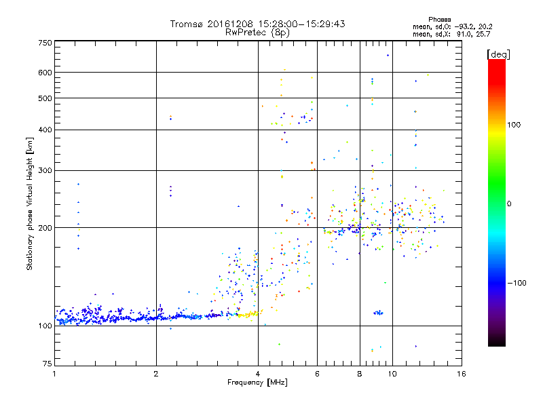This screenshot has height=407, width=543.
Task: Click the y-axis tick label '75'
Action: click(x=48, y=364)
